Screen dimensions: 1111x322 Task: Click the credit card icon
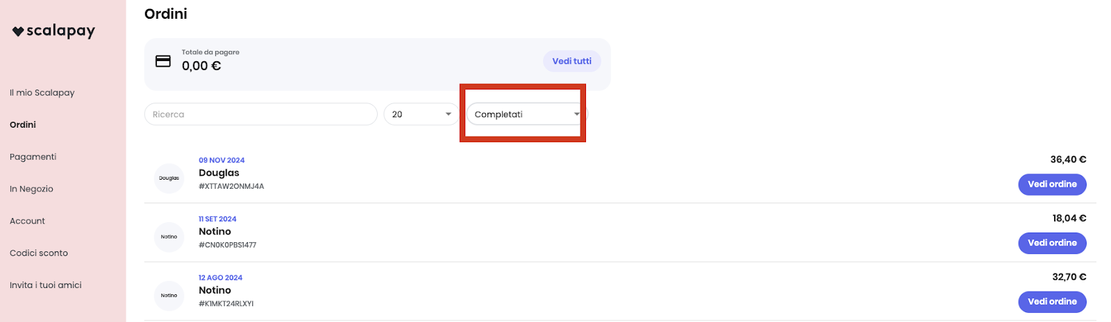[163, 61]
